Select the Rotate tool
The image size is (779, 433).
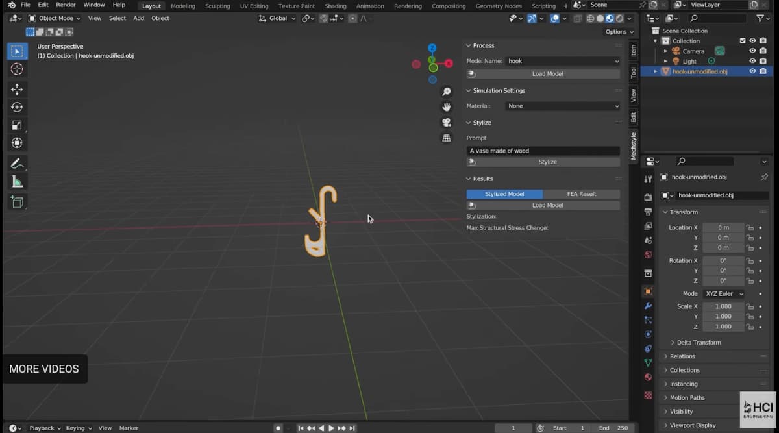(17, 107)
